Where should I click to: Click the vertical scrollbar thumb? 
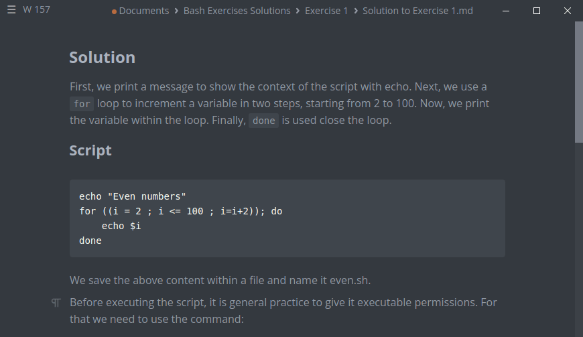point(578,80)
